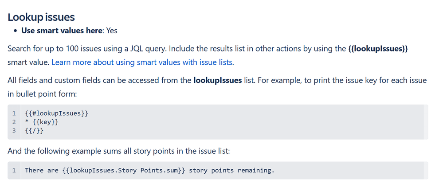Click the bullet point before "Use smart values"
This screenshot has width=443, height=191.
pos(16,31)
